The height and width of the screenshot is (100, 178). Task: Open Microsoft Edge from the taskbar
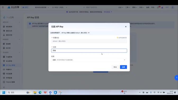[x=40, y=93]
